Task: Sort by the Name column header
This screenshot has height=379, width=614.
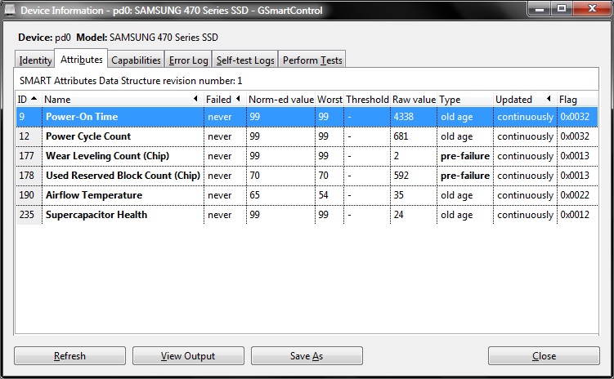Action: coord(123,100)
